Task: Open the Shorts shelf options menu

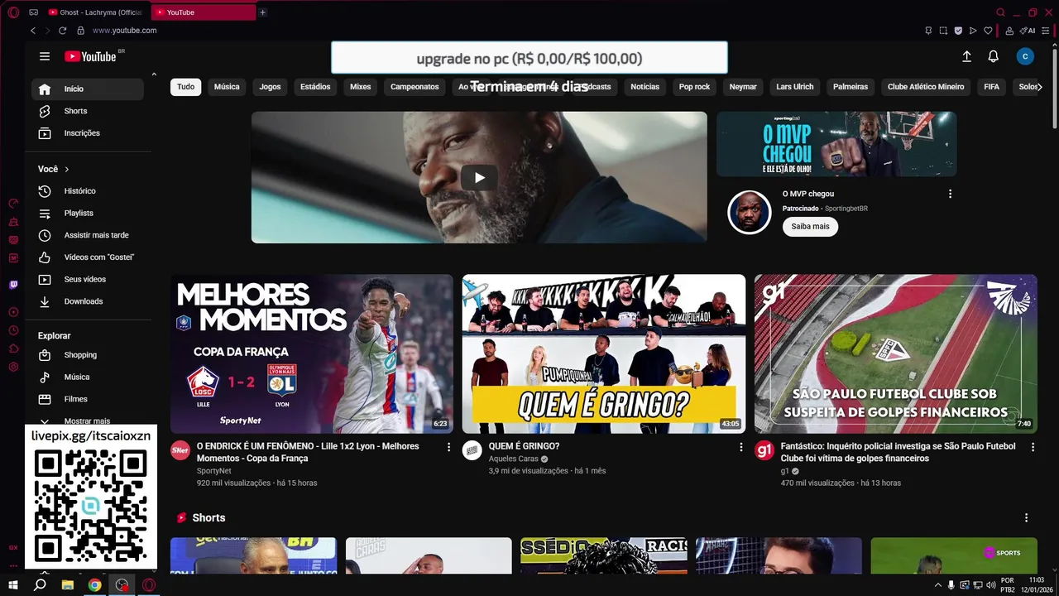Action: point(1026,518)
